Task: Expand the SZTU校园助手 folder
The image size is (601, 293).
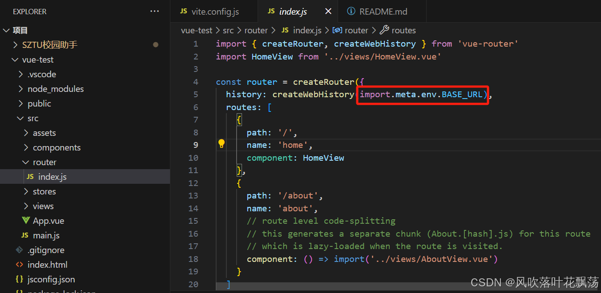Action: point(16,45)
